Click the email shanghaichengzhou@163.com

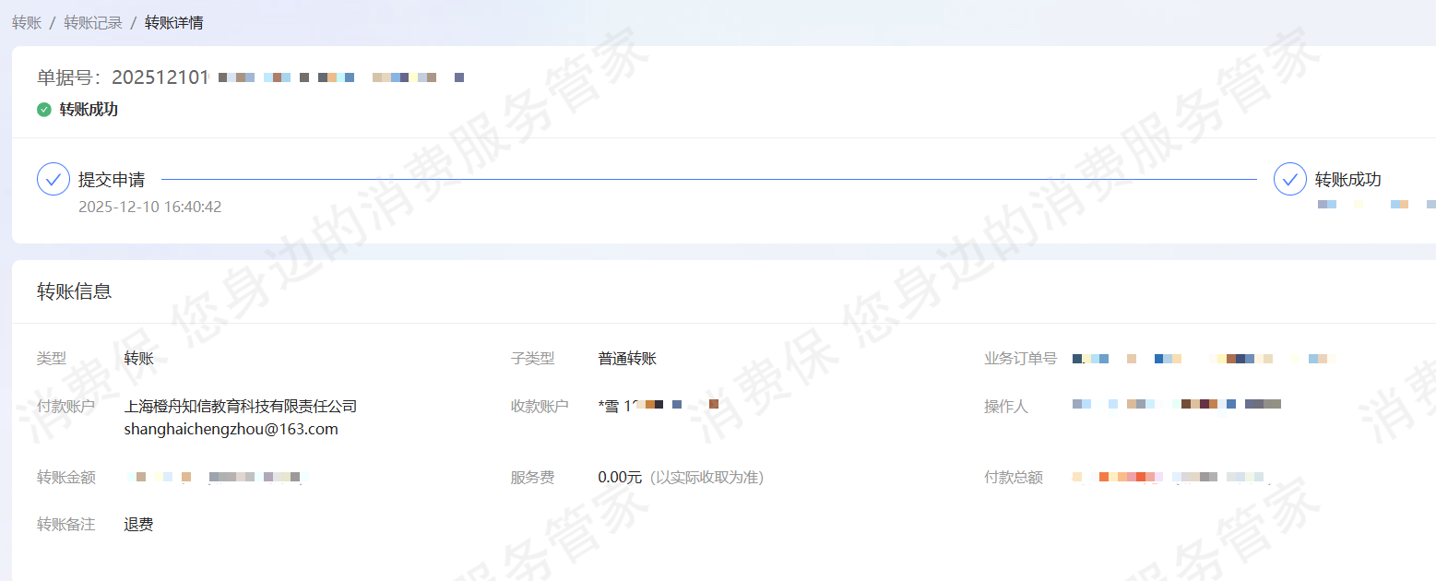231,429
